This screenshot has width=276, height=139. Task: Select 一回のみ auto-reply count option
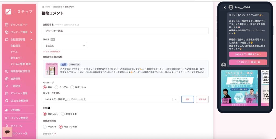click(45, 126)
